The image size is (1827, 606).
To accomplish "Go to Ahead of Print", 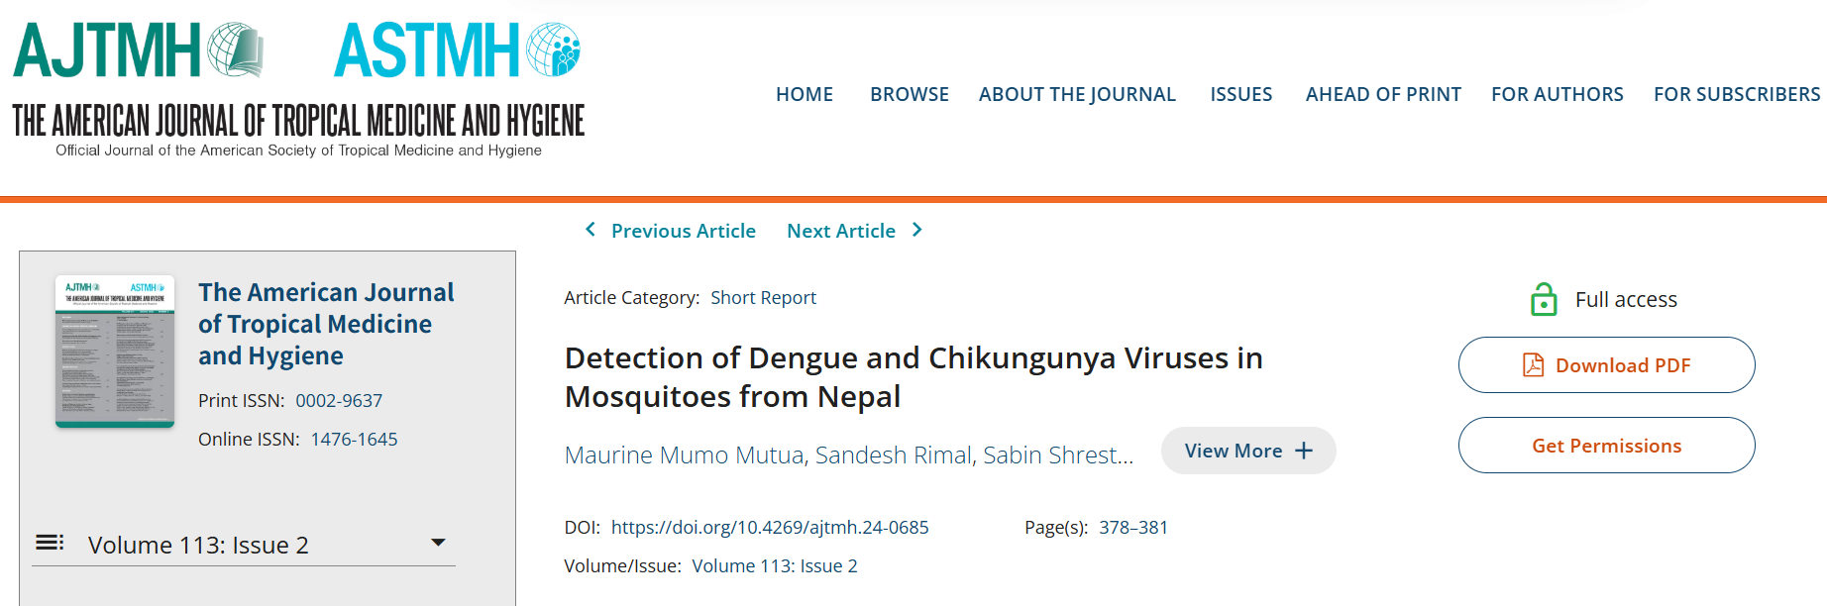I will coord(1382,94).
